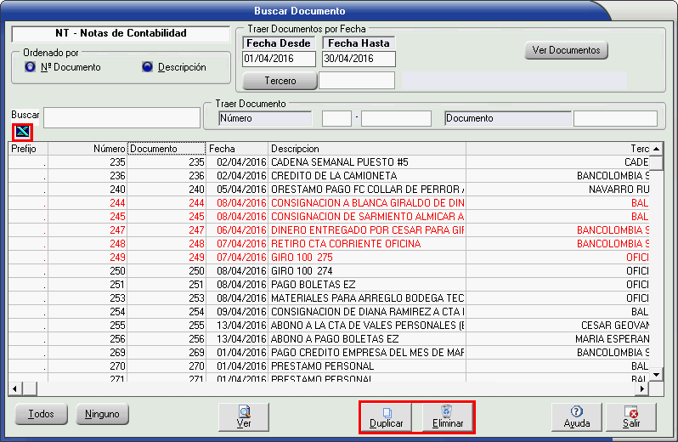This screenshot has height=442, width=678.
Task: Click the Fecha Hasta date field
Action: pyautogui.click(x=359, y=59)
